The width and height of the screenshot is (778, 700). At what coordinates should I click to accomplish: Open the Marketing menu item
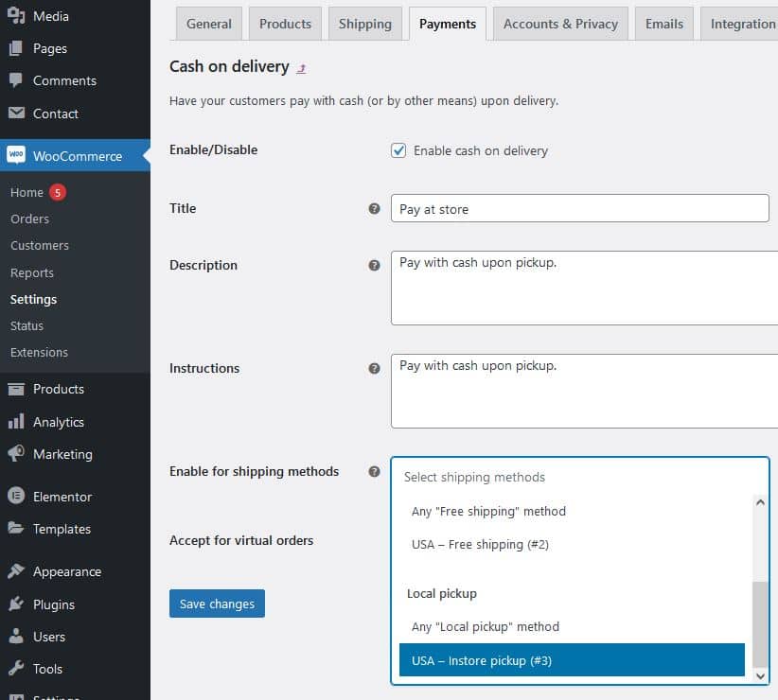click(x=75, y=454)
